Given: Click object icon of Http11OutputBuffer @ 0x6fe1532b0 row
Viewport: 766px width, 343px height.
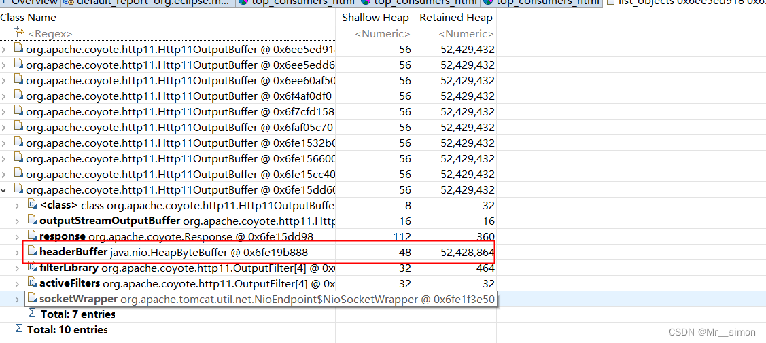Looking at the screenshot, I should pos(18,143).
